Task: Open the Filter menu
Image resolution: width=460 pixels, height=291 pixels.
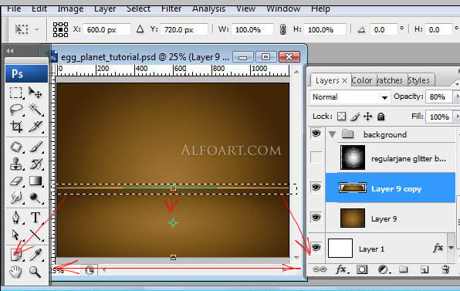Action: pos(171,8)
